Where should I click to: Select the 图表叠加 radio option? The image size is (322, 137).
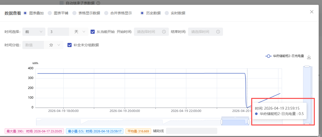[x=25, y=13]
